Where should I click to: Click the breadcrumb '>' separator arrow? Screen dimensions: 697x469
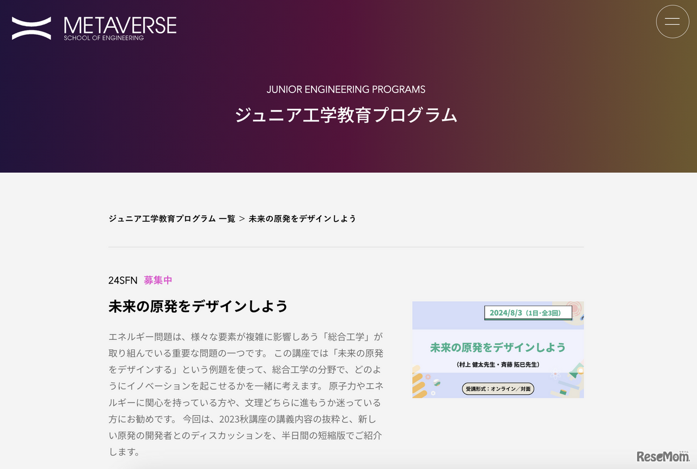click(242, 218)
